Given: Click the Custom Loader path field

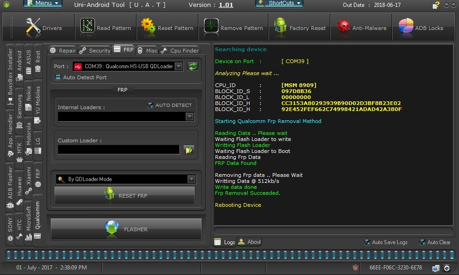Looking at the screenshot, I should (119, 149).
